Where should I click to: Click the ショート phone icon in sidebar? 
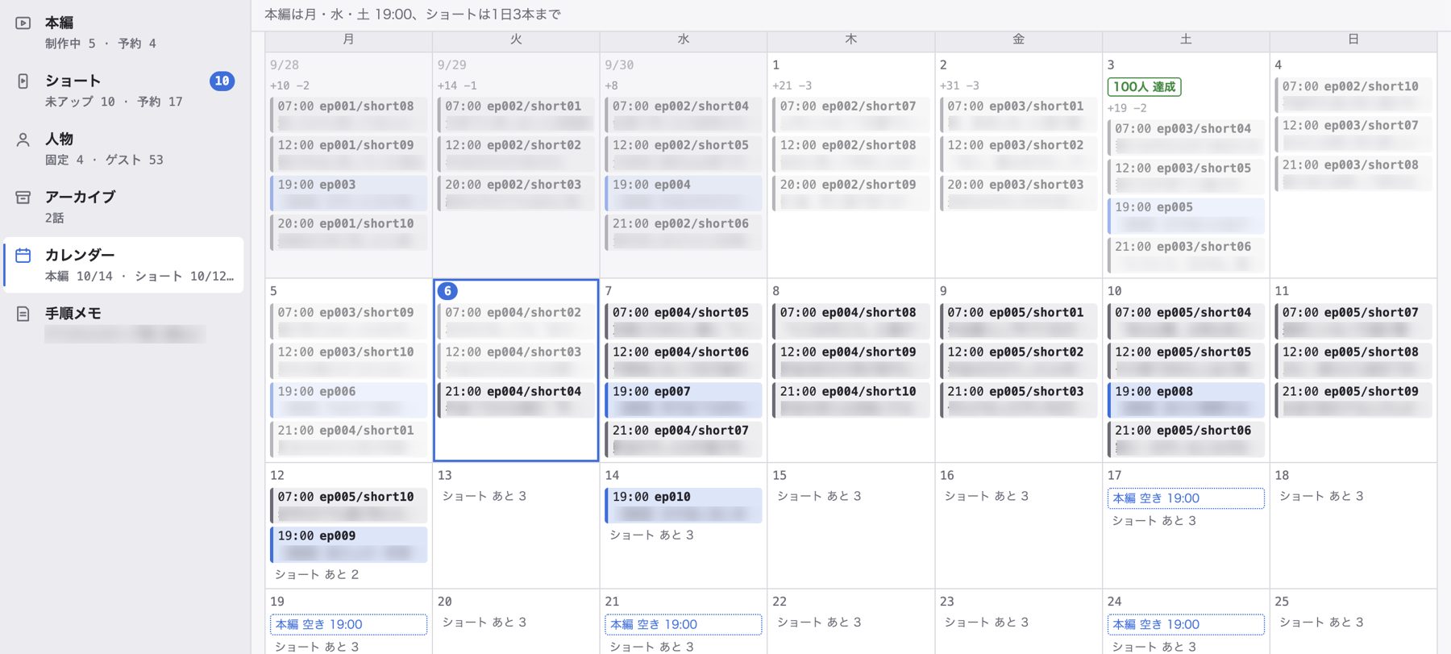(23, 81)
